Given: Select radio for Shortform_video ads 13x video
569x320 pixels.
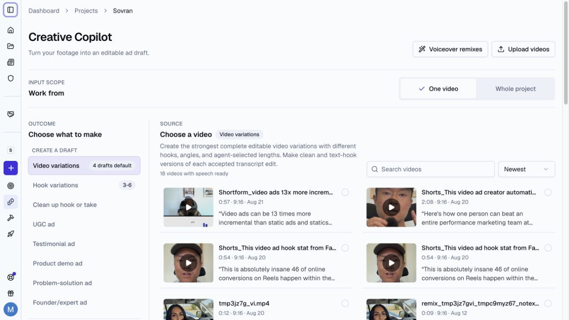Looking at the screenshot, I should pyautogui.click(x=345, y=192).
